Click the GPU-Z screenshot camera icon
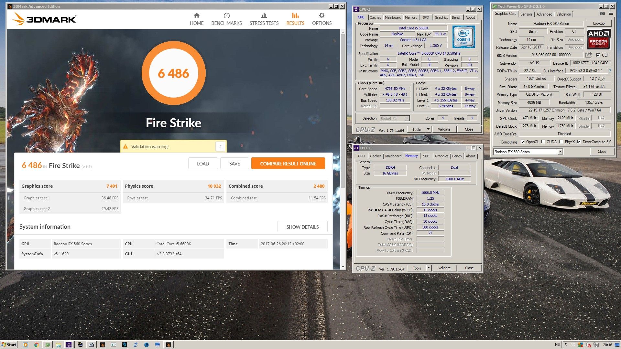 tap(602, 14)
